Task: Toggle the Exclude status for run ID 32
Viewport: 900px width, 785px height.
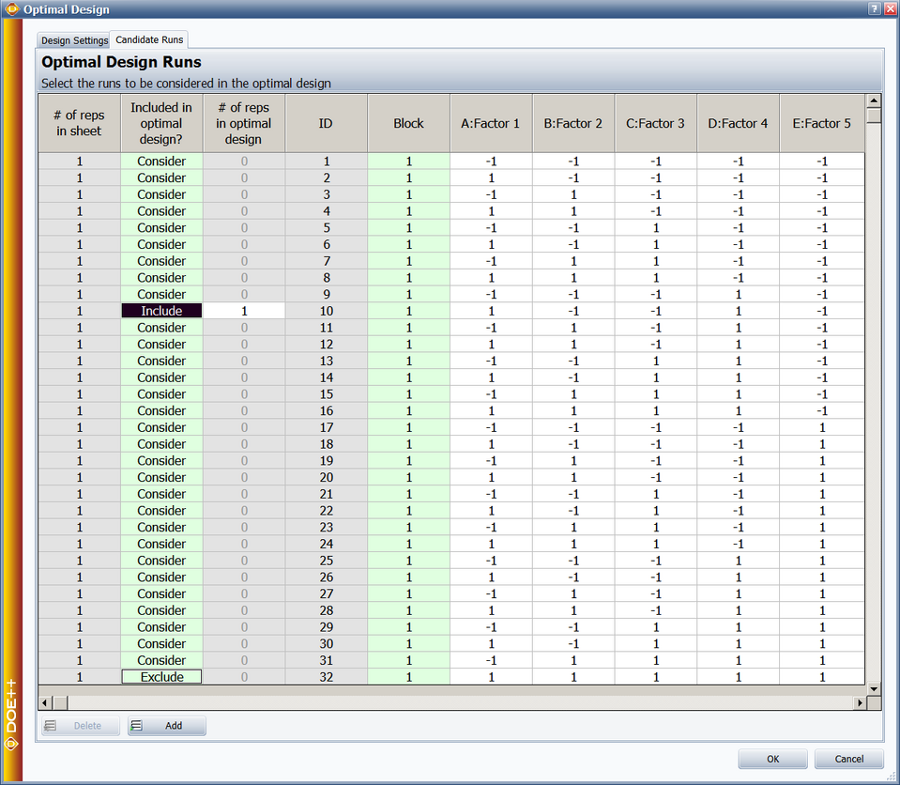Action: [x=161, y=677]
